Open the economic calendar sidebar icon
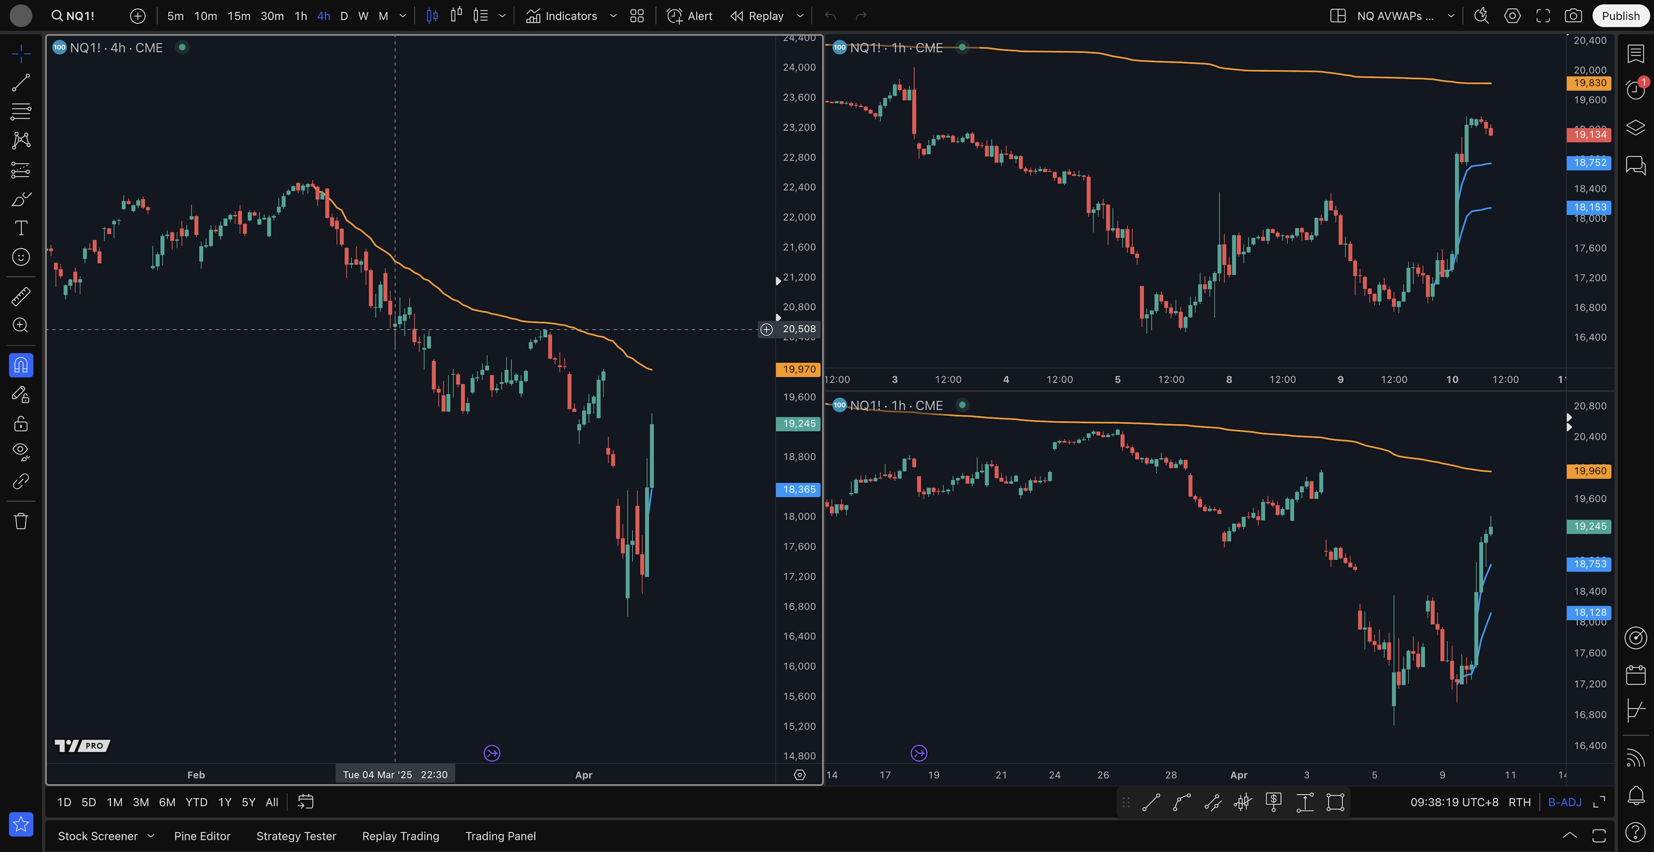This screenshot has height=852, width=1654. click(x=1635, y=675)
